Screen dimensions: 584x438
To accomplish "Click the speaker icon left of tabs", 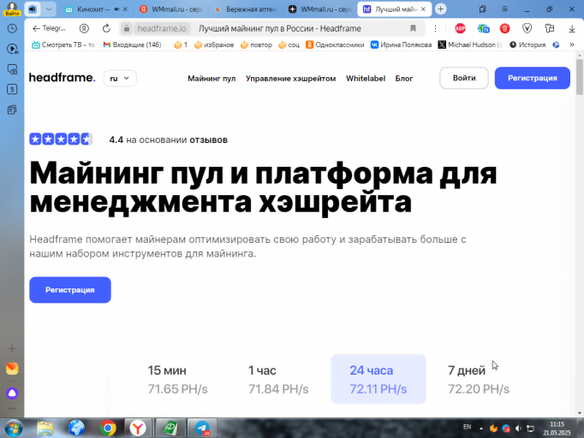I will 33,9.
